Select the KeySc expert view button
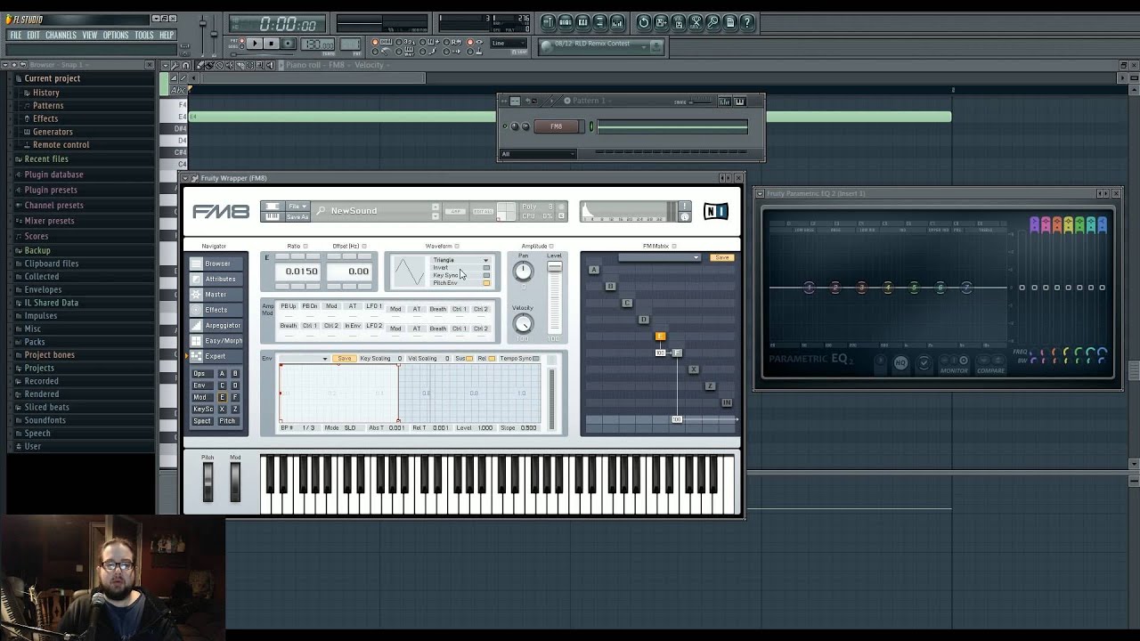Viewport: 1140px width, 641px height. pyautogui.click(x=202, y=410)
